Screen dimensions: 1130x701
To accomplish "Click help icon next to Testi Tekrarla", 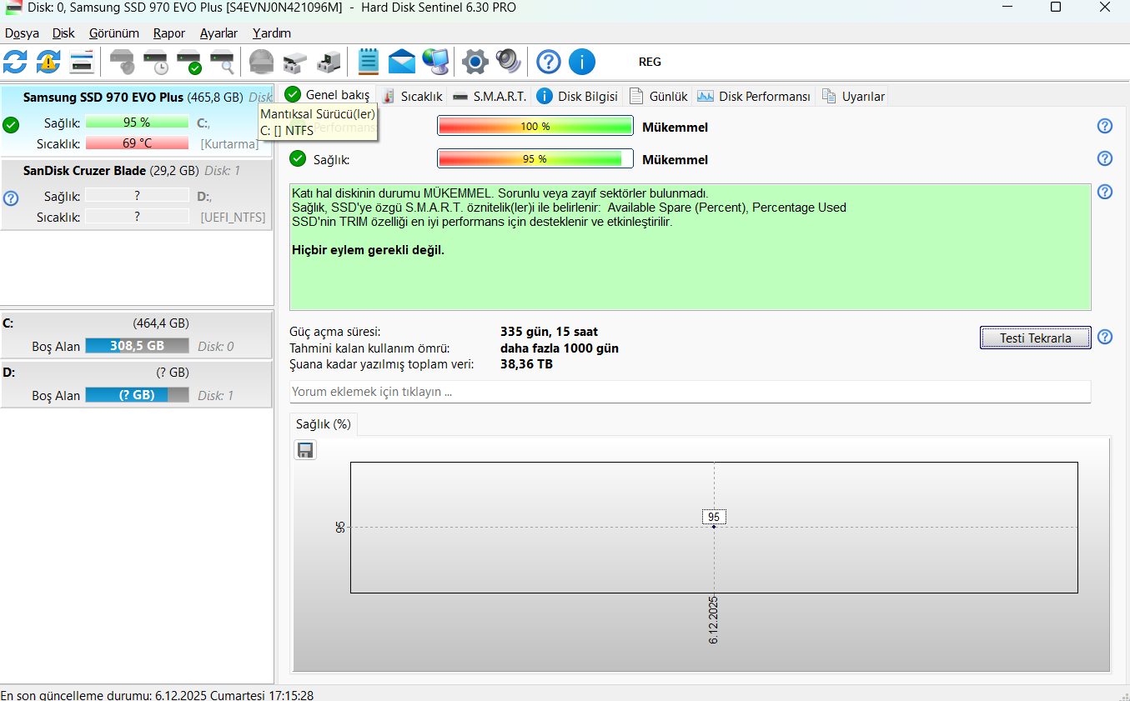I will [x=1105, y=337].
